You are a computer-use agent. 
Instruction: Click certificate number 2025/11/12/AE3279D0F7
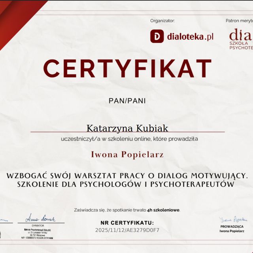(127, 230)
